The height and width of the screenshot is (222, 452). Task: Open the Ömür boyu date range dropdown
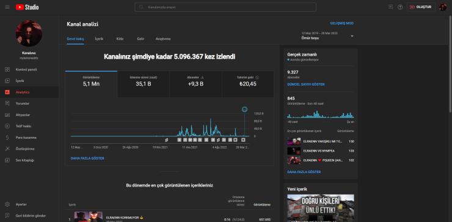click(327, 36)
